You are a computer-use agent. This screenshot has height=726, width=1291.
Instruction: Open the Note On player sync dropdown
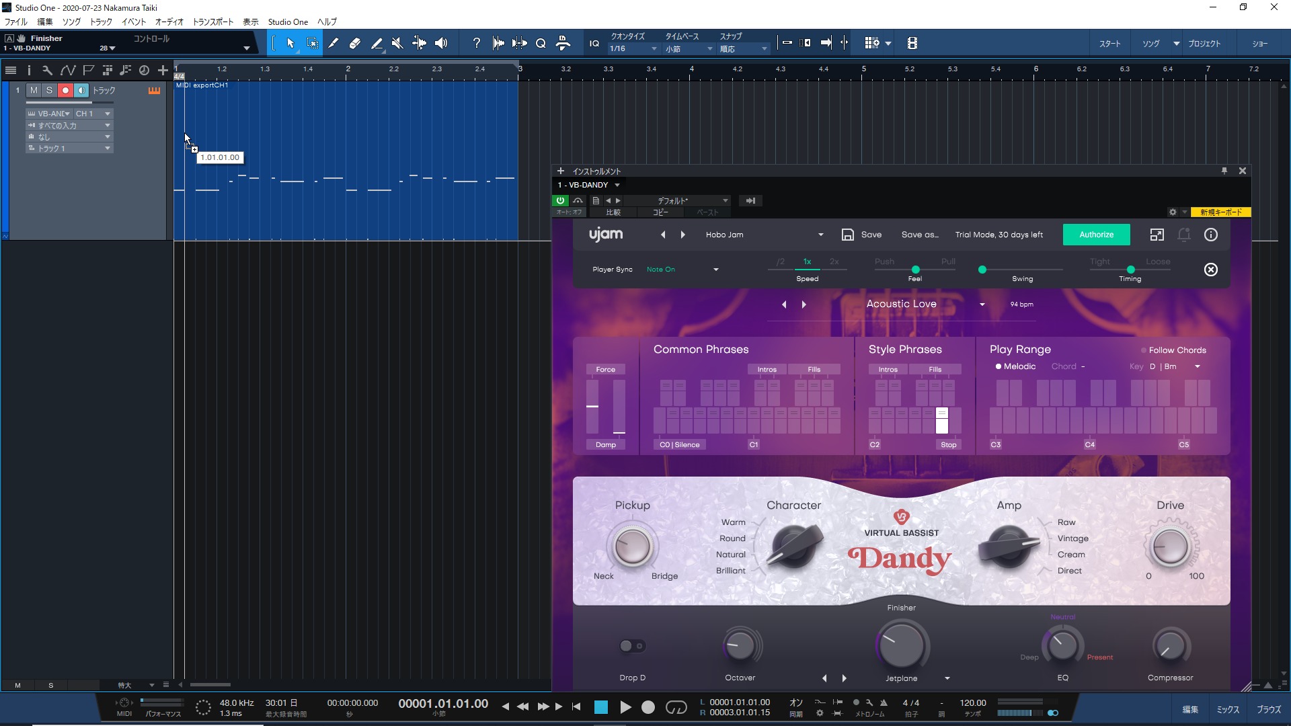[x=682, y=270]
